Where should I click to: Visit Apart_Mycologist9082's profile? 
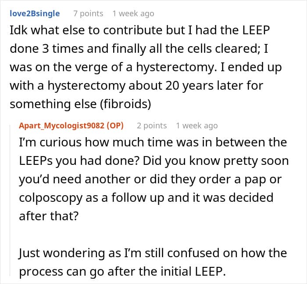(61, 125)
